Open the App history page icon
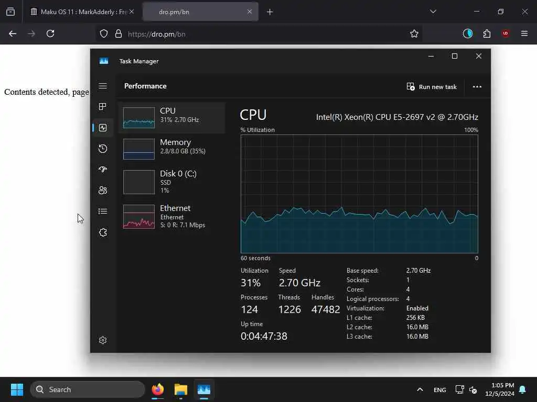This screenshot has height=402, width=537. point(103,149)
